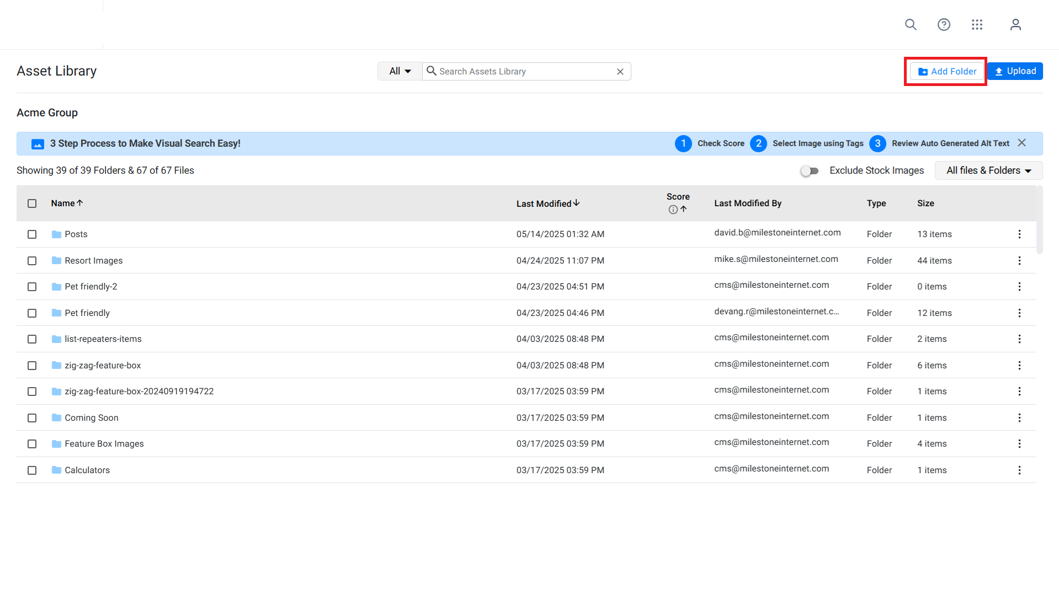Sort by Score using the arrow
1059x595 pixels.
click(684, 209)
